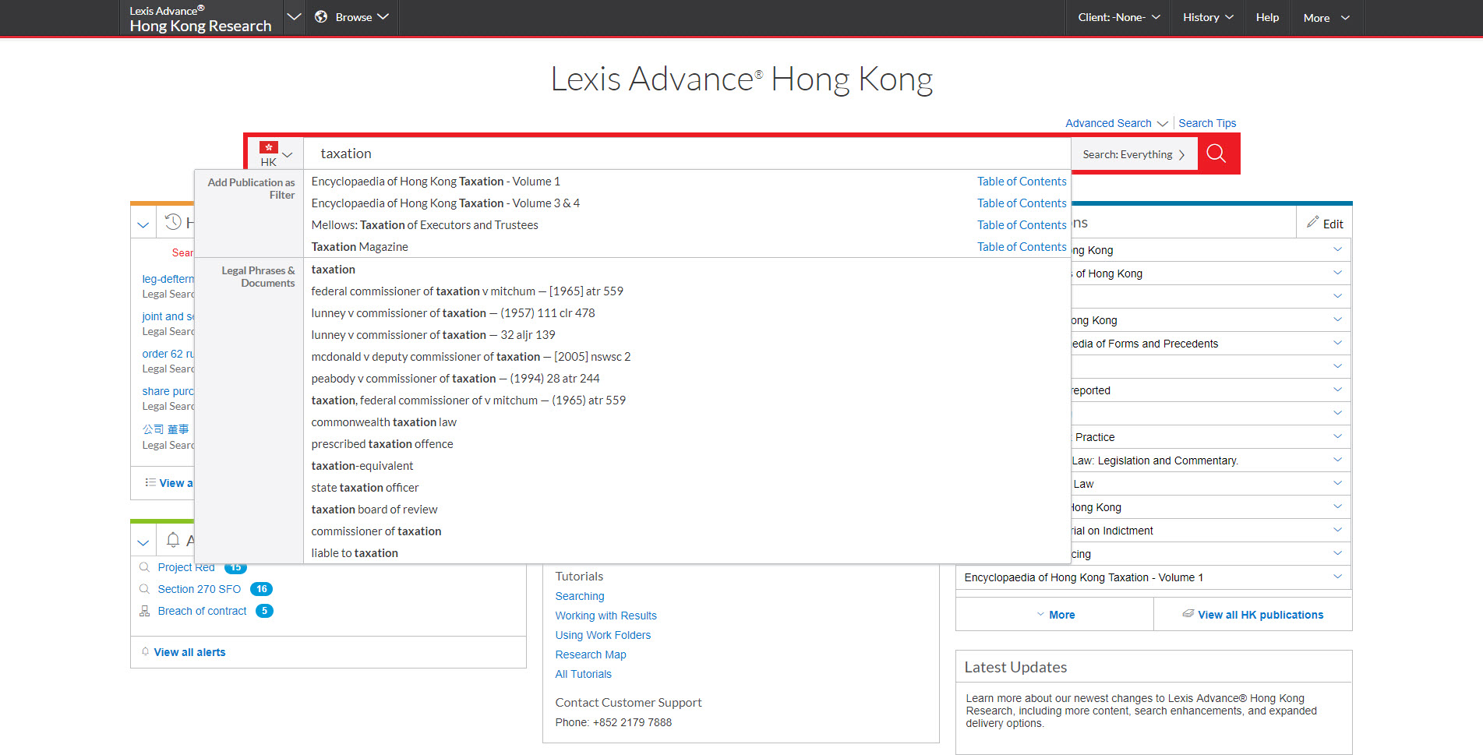Collapse the History pod chevron
This screenshot has height=755, width=1483.
(x=143, y=224)
